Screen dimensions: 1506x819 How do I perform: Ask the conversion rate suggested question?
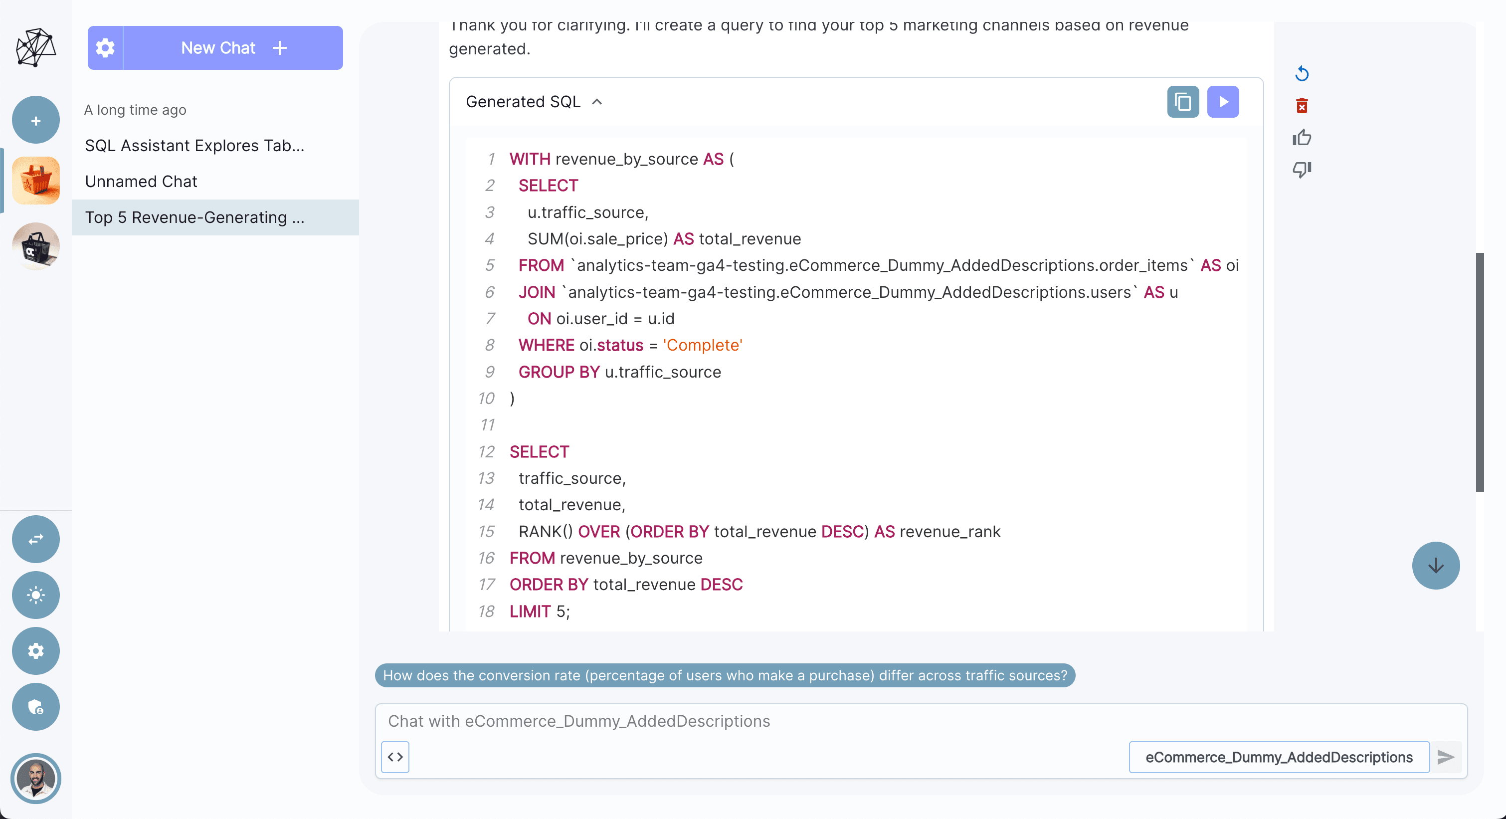coord(725,675)
